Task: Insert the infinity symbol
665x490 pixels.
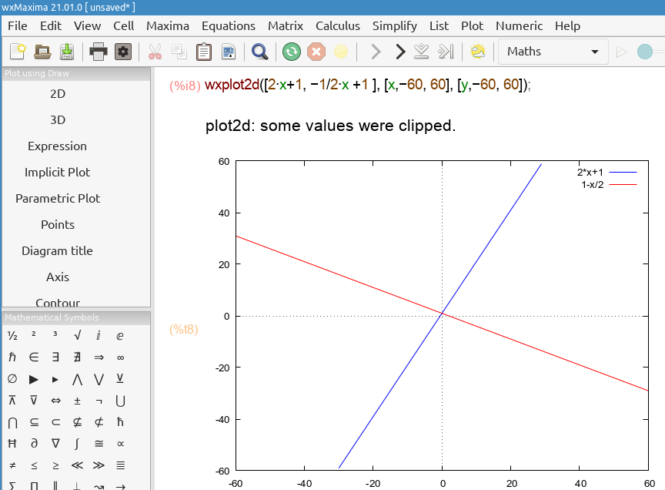Action: pos(121,357)
